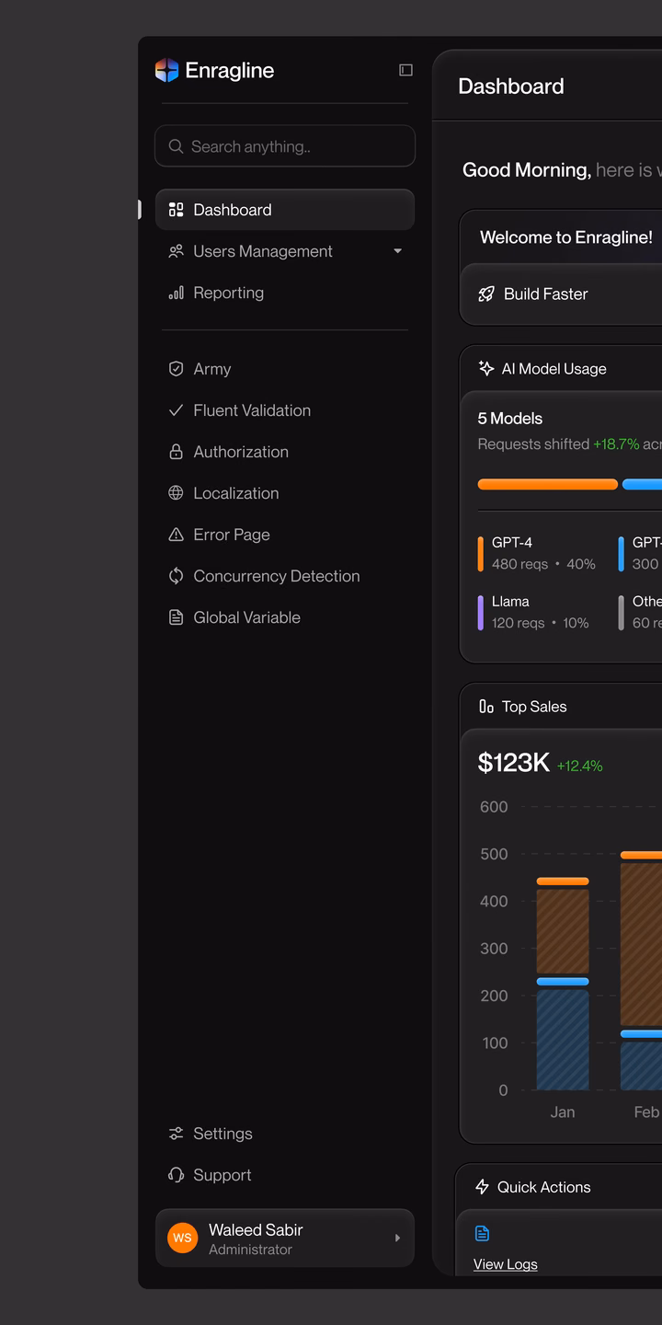The image size is (662, 1325).
Task: Click the Concurrency Detection sync icon
Action: (176, 576)
